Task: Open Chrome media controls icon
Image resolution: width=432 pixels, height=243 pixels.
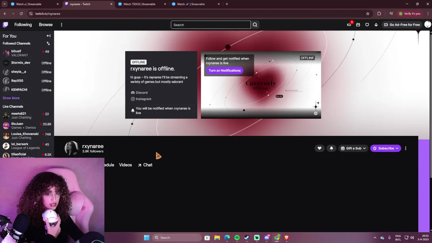Action: tap(391, 13)
